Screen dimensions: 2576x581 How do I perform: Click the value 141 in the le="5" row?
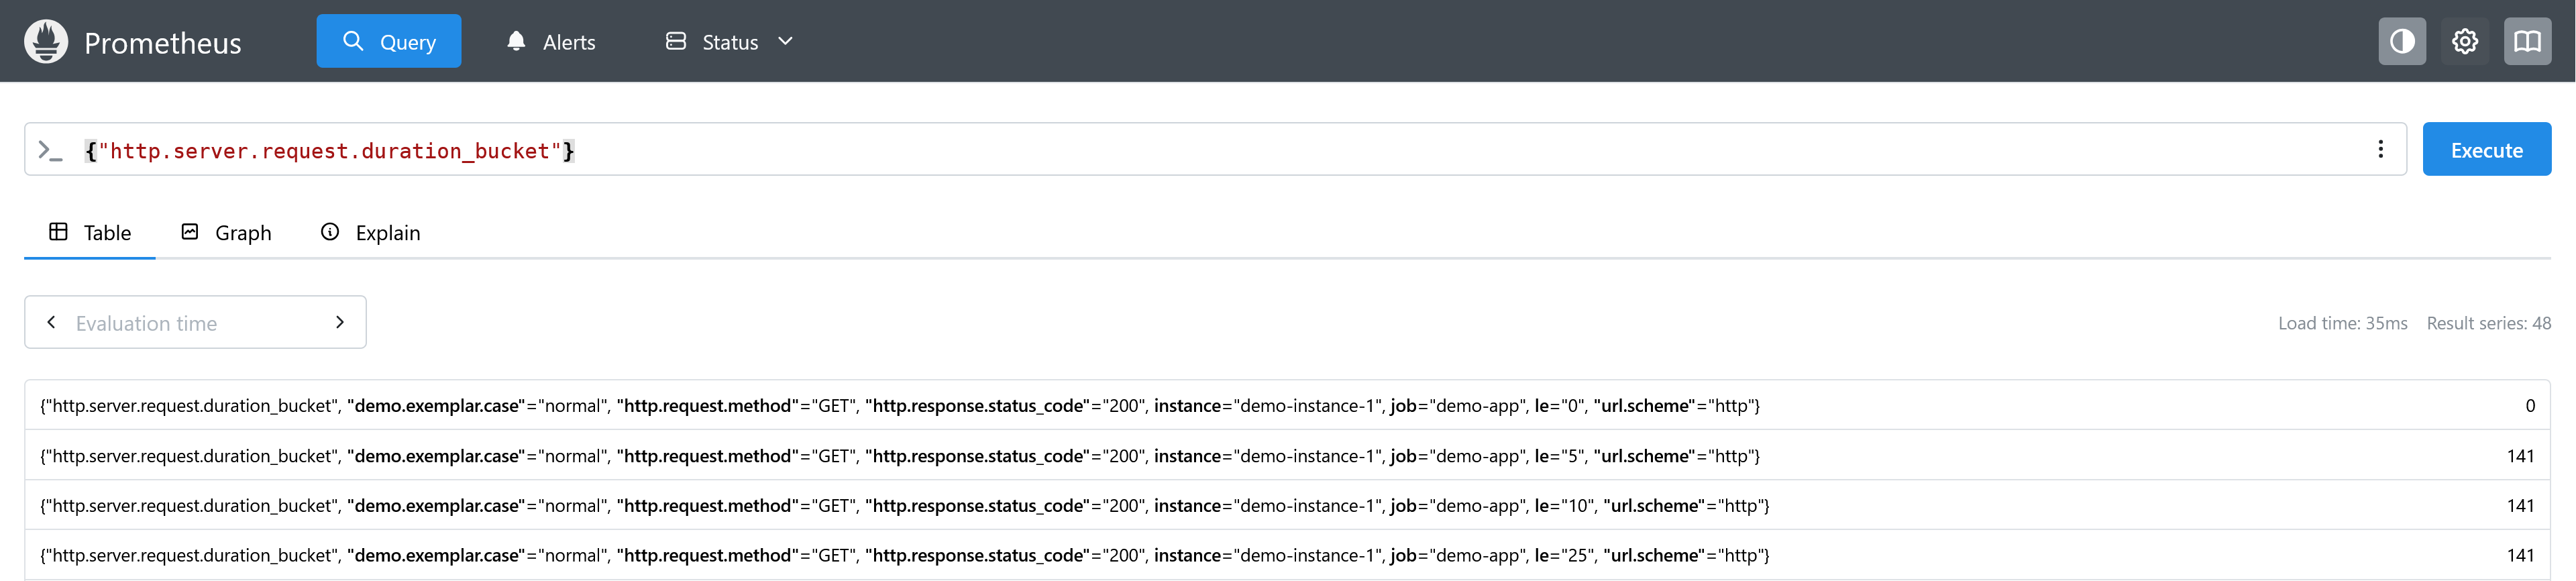[x=2520, y=455]
